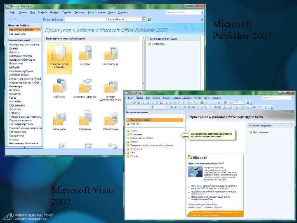The height and width of the screenshot is (223, 297).
Task: Click the Из файла folder icon in Publisher
Action: 149,44
